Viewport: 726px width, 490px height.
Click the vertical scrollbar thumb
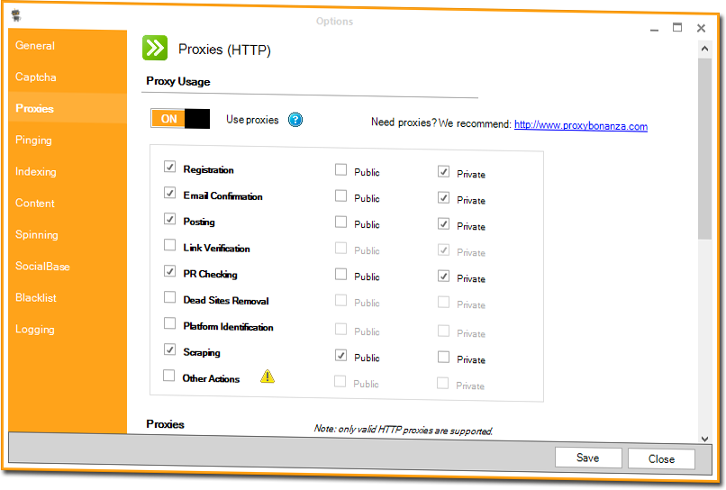(x=704, y=149)
